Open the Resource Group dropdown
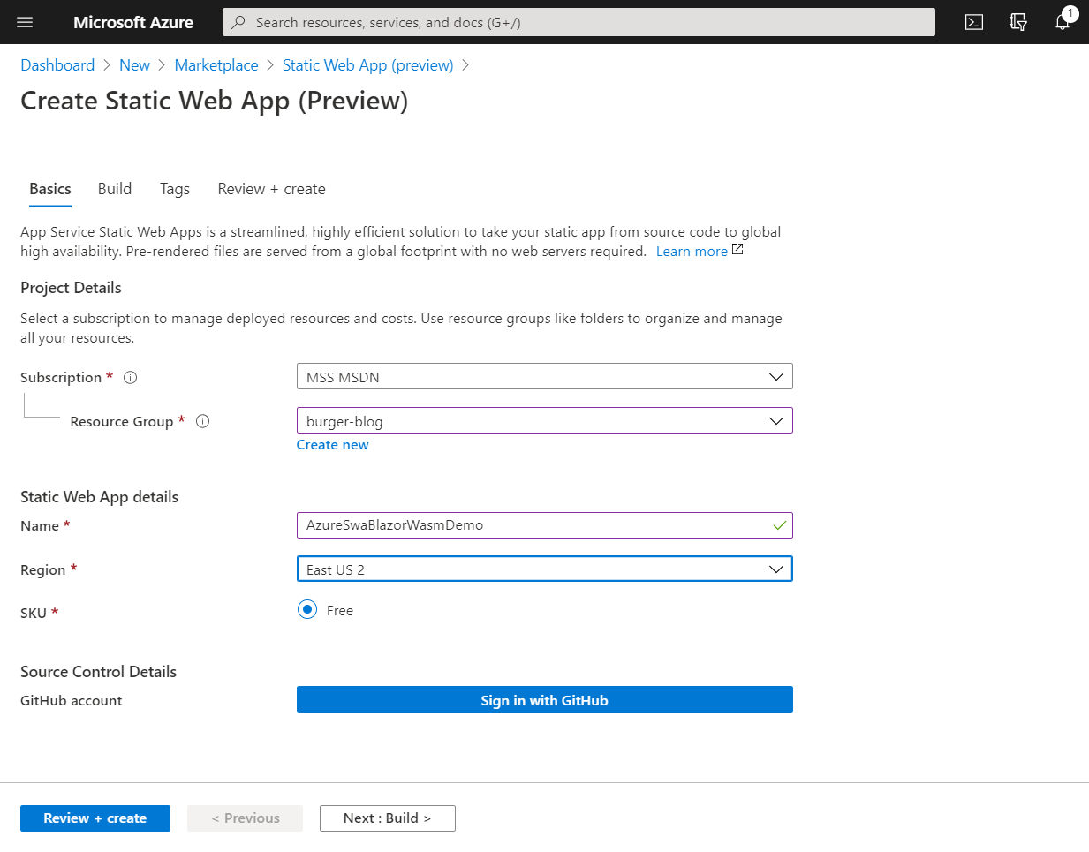Screen dimensions: 1089x852 point(544,420)
